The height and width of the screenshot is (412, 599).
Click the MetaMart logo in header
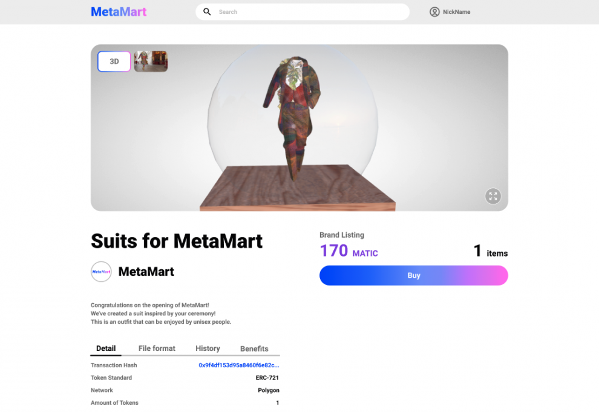pos(119,12)
